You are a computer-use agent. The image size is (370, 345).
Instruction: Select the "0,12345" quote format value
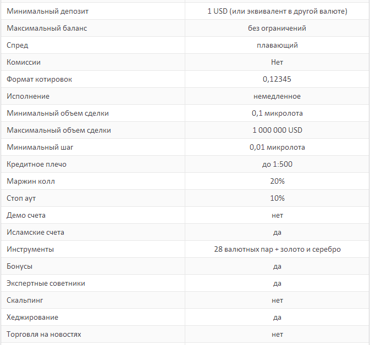click(x=277, y=79)
